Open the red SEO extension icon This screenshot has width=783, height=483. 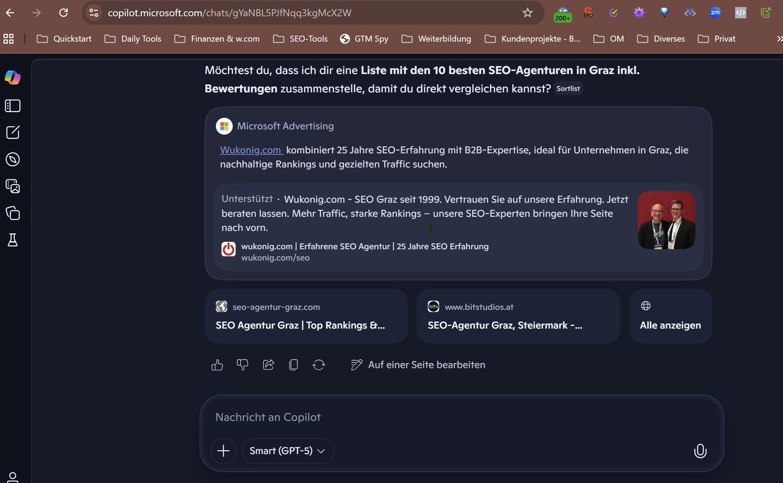coord(588,12)
